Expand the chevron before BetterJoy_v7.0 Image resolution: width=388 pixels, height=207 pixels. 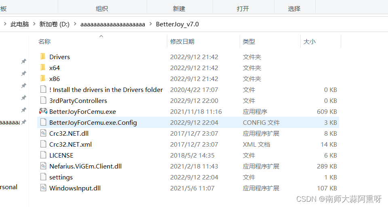click(150, 24)
